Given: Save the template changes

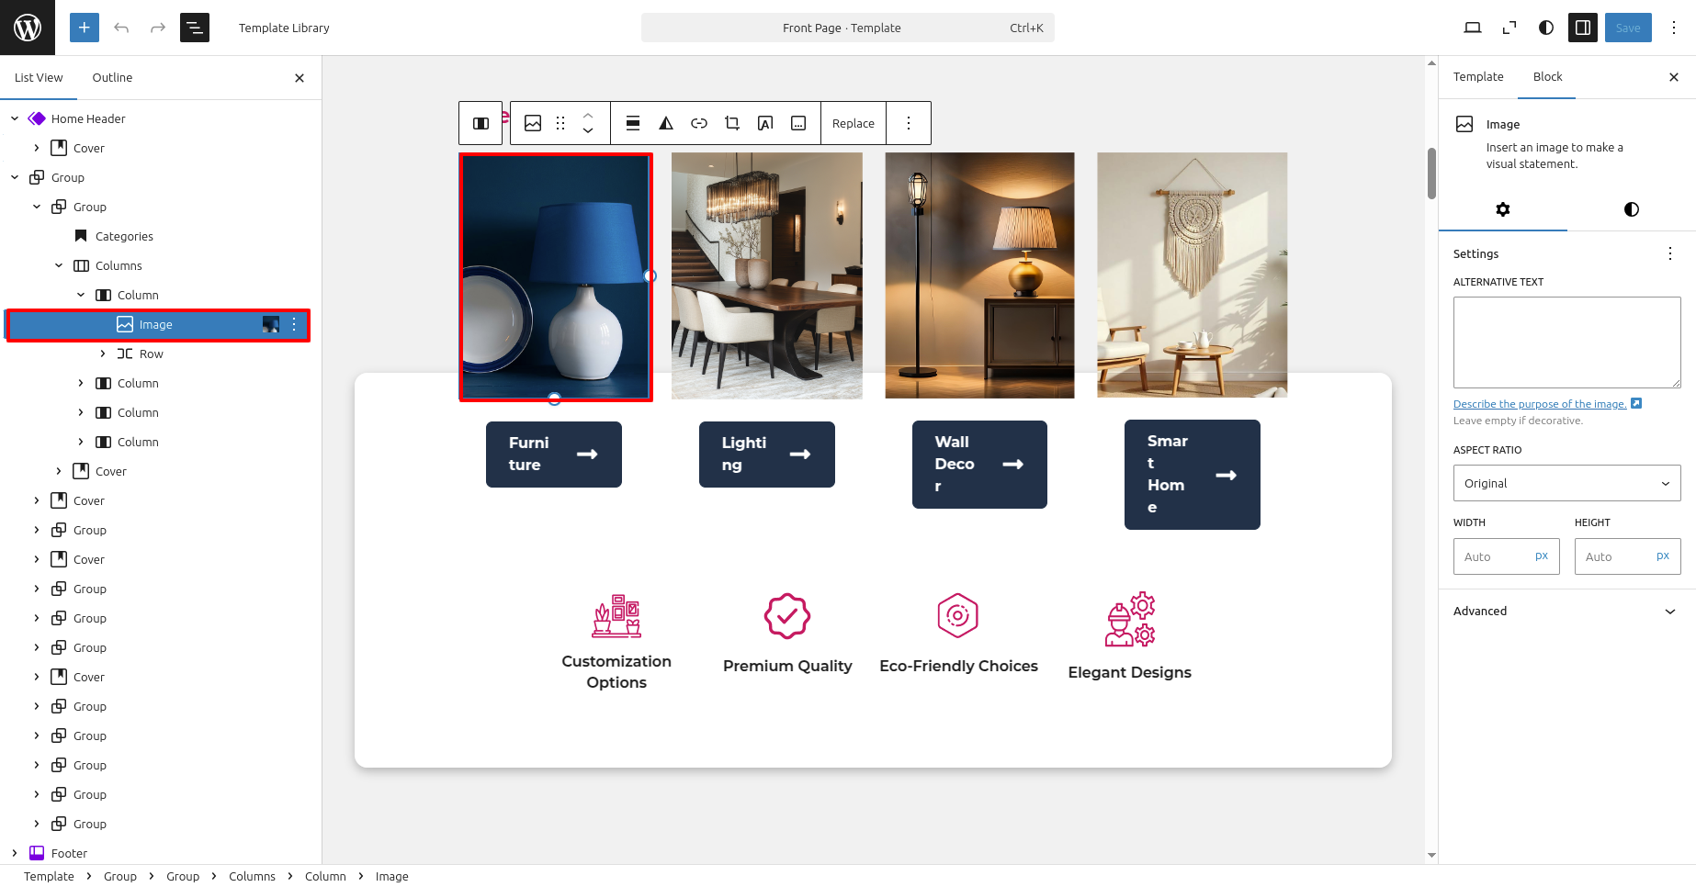Looking at the screenshot, I should (1628, 28).
